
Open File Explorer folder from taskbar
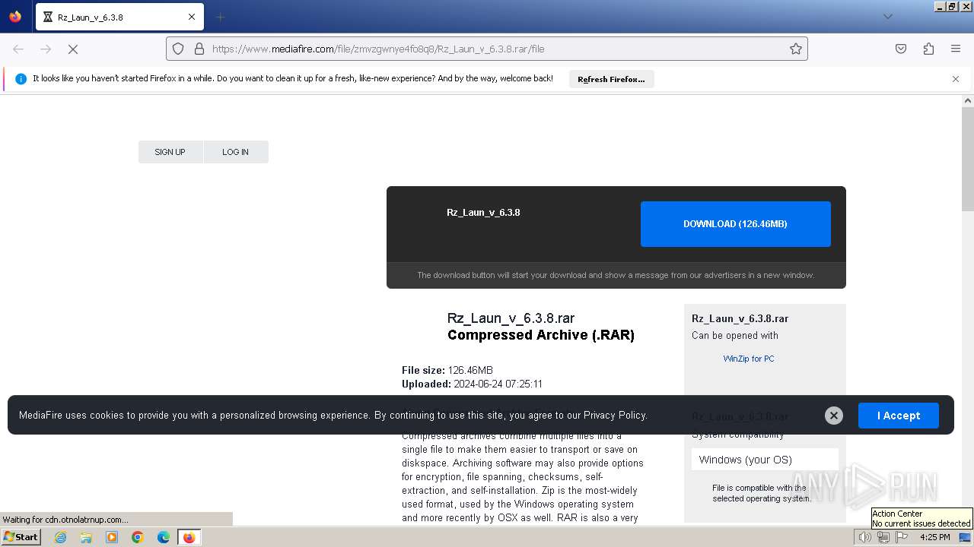[x=86, y=537]
